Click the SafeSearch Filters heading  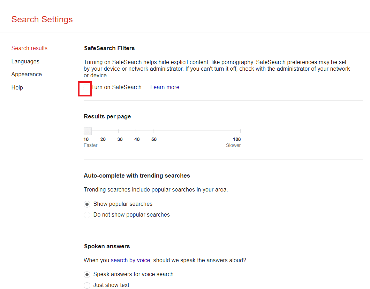109,48
